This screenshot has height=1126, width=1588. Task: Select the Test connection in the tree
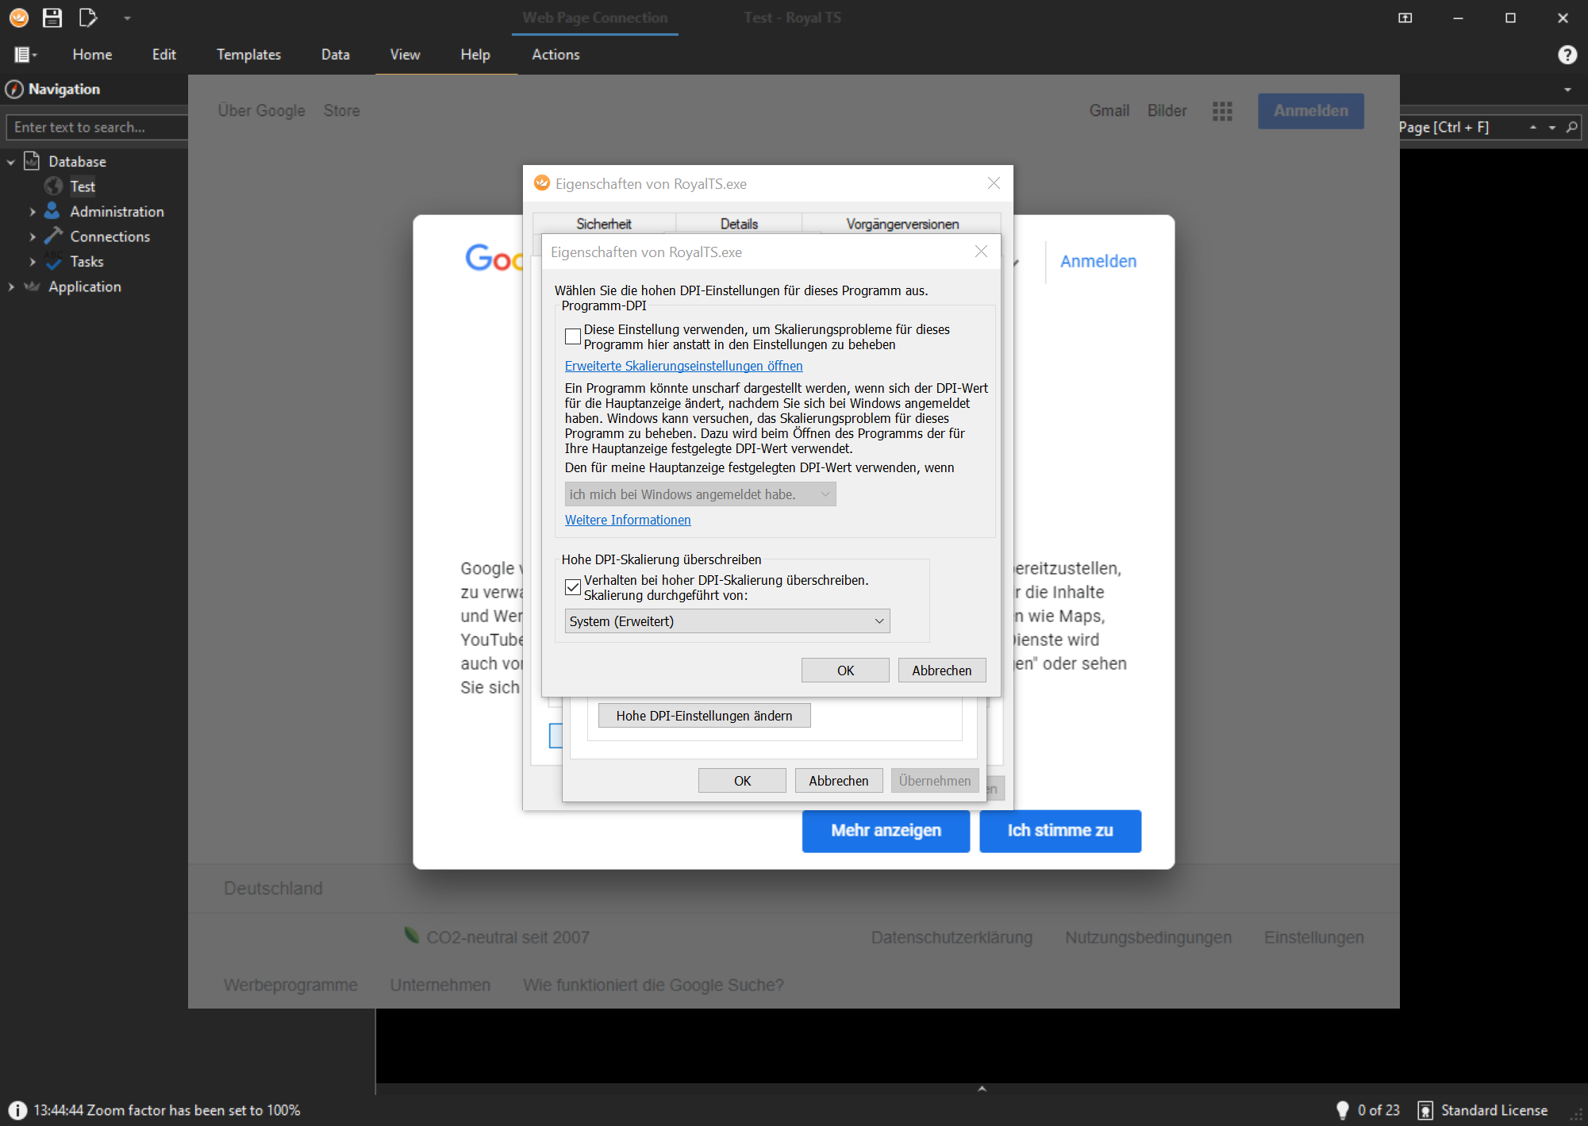click(82, 186)
